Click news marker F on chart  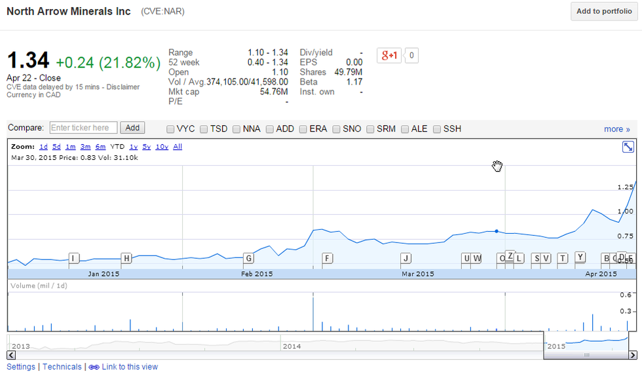[x=327, y=258]
